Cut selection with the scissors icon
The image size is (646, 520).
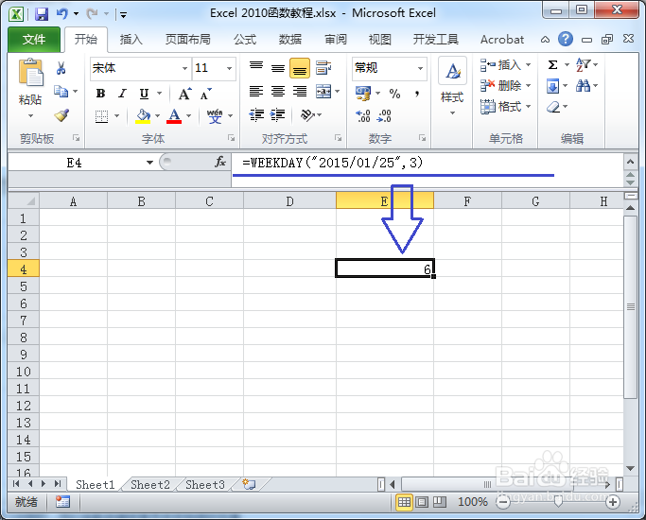[61, 68]
